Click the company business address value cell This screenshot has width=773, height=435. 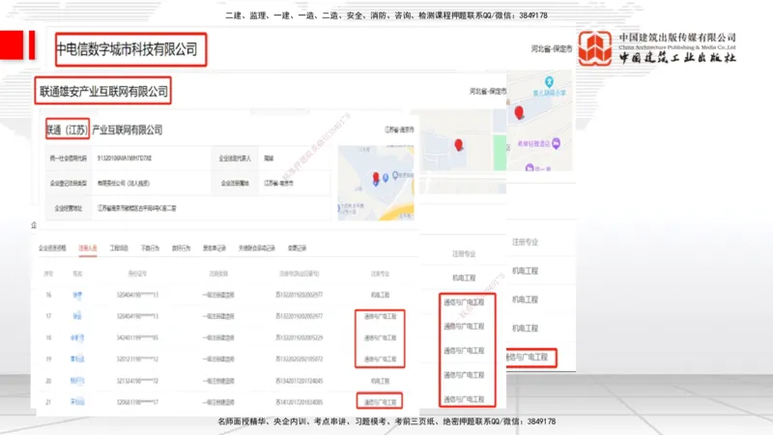tap(136, 208)
